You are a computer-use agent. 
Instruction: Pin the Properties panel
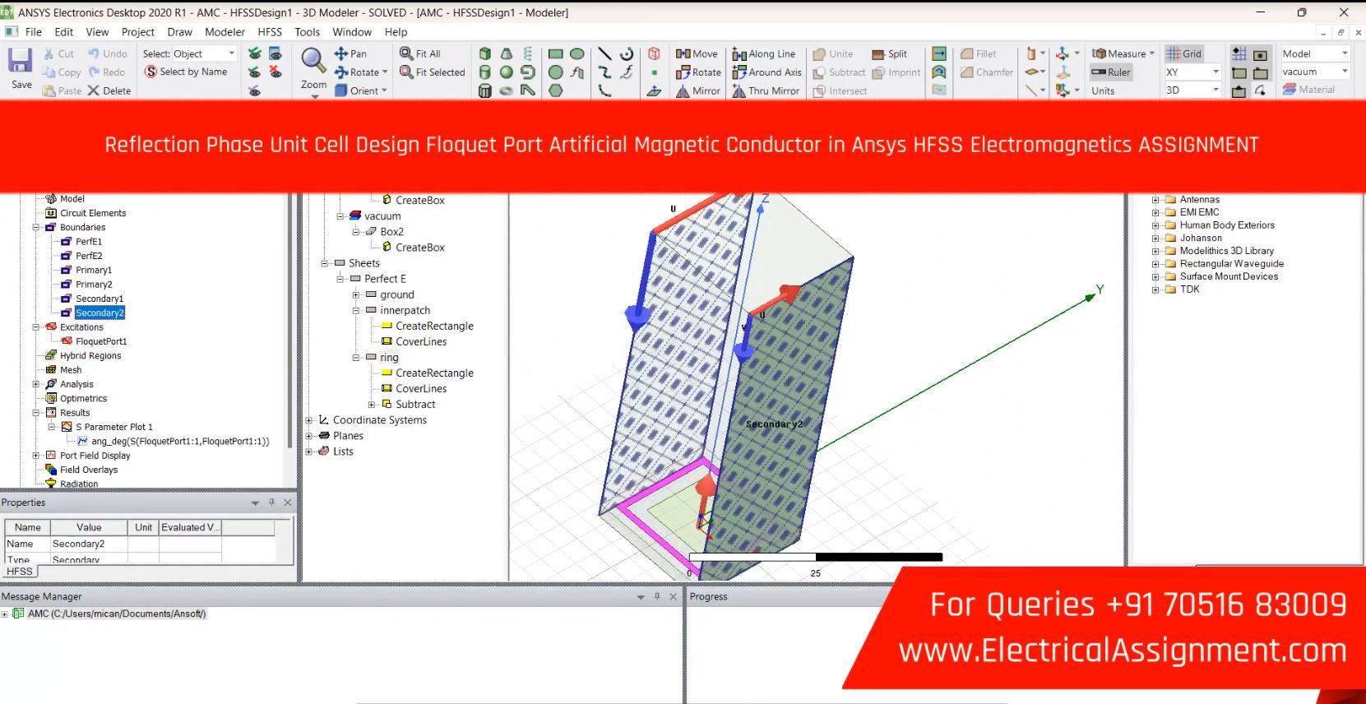pos(271,503)
